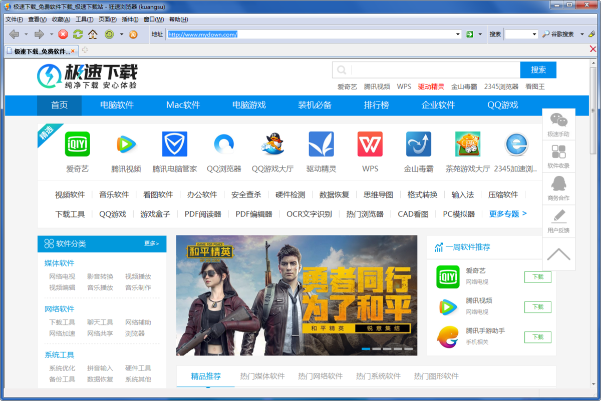Open the 工具(T) menu
Image resolution: width=601 pixels, height=401 pixels.
tap(84, 19)
